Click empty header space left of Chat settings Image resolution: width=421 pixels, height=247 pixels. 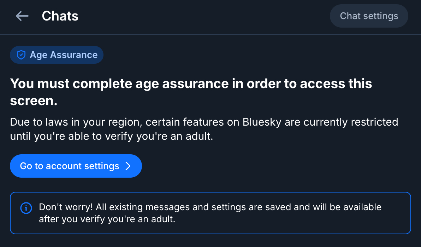tap(212, 16)
